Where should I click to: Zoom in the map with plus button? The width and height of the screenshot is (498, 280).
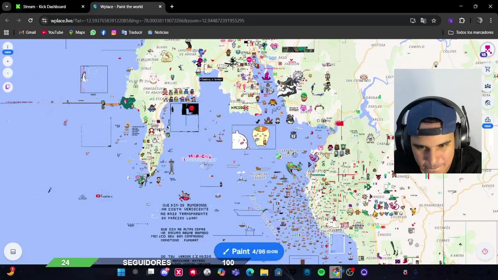click(8, 61)
